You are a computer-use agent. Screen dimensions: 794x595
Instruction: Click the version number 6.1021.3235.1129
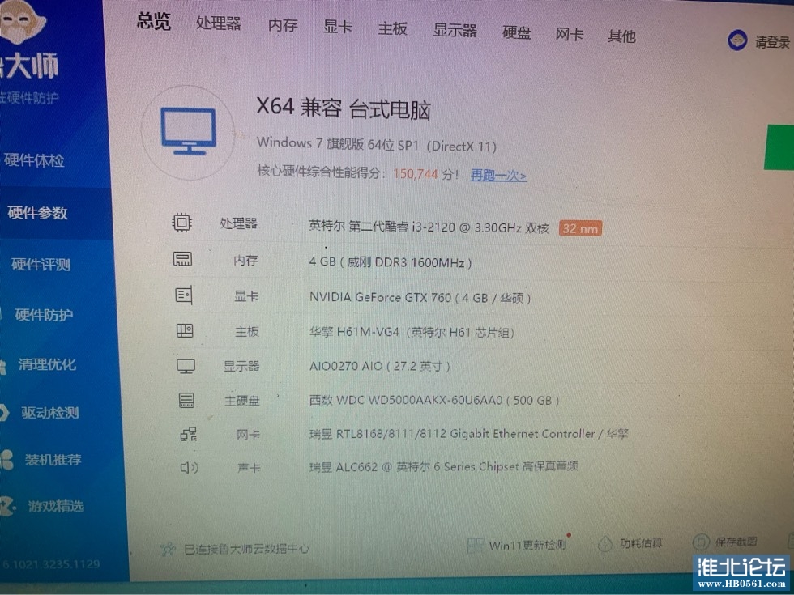click(x=50, y=563)
